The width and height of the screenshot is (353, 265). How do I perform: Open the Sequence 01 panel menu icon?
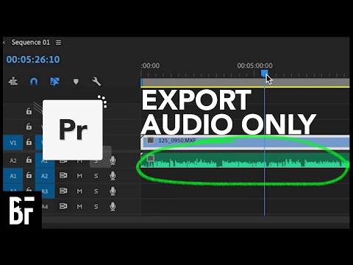click(58, 43)
